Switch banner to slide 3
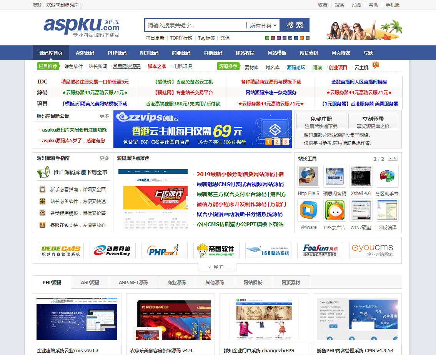This screenshot has height=355, width=436. coord(285,142)
